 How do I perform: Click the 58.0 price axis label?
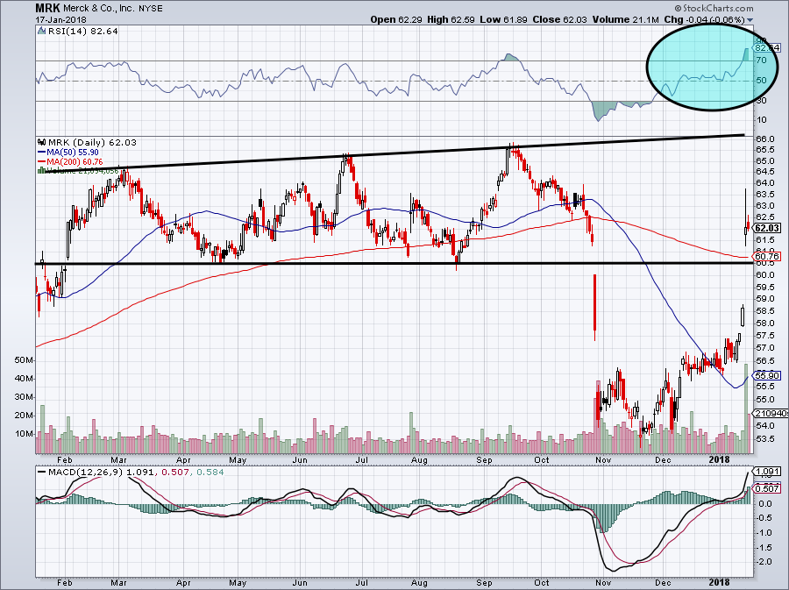click(x=764, y=323)
